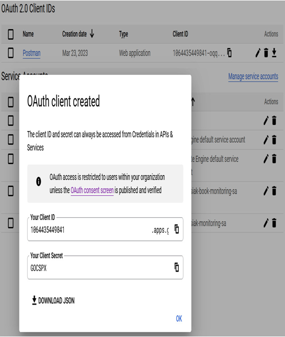Edit the Postman OAuth client
The height and width of the screenshot is (337, 285).
coord(258,53)
